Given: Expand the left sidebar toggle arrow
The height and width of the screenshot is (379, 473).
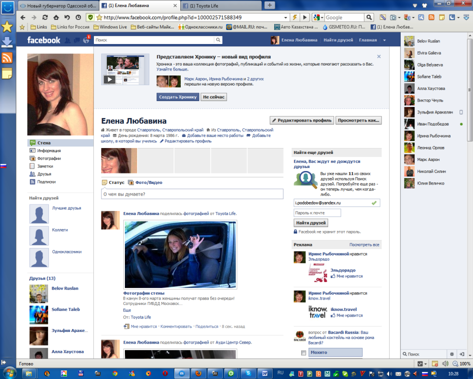Looking at the screenshot, I should coord(3,362).
